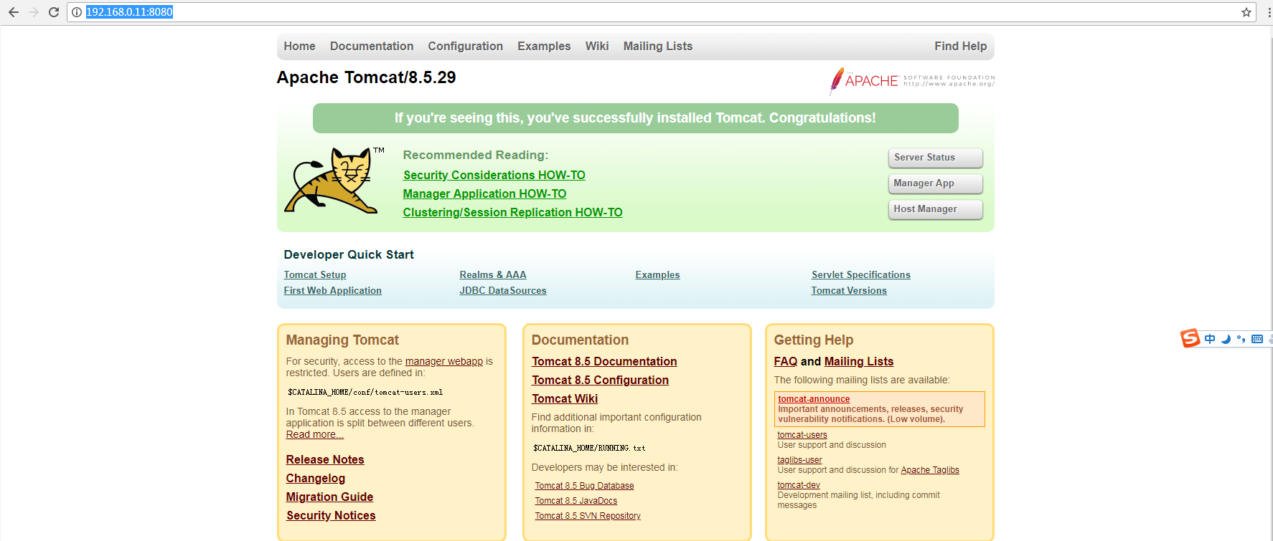
Task: Open Tomcat 8.5 SVN Repository link
Action: point(588,516)
